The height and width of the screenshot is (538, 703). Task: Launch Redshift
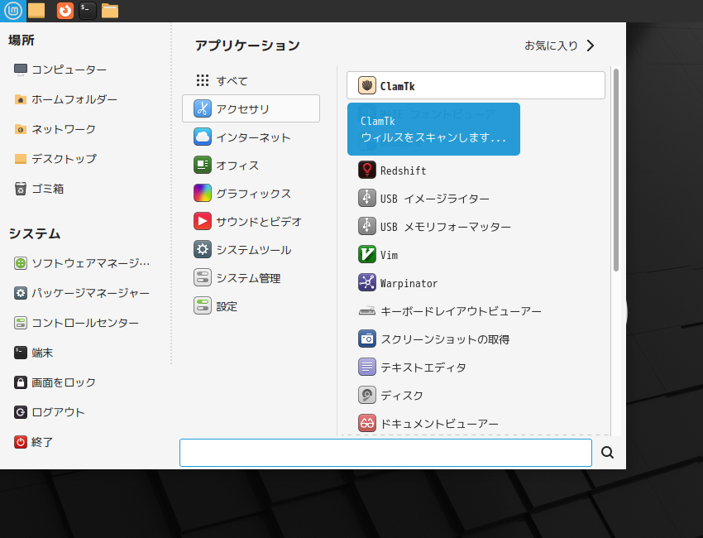[x=476, y=171]
